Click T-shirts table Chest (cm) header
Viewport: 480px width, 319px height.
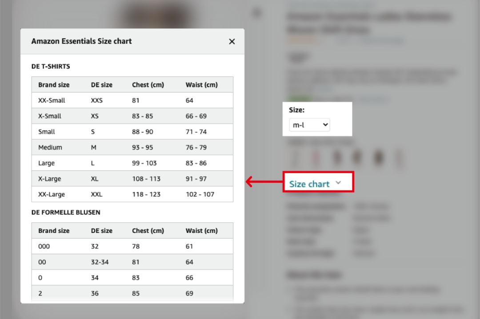pyautogui.click(x=148, y=85)
